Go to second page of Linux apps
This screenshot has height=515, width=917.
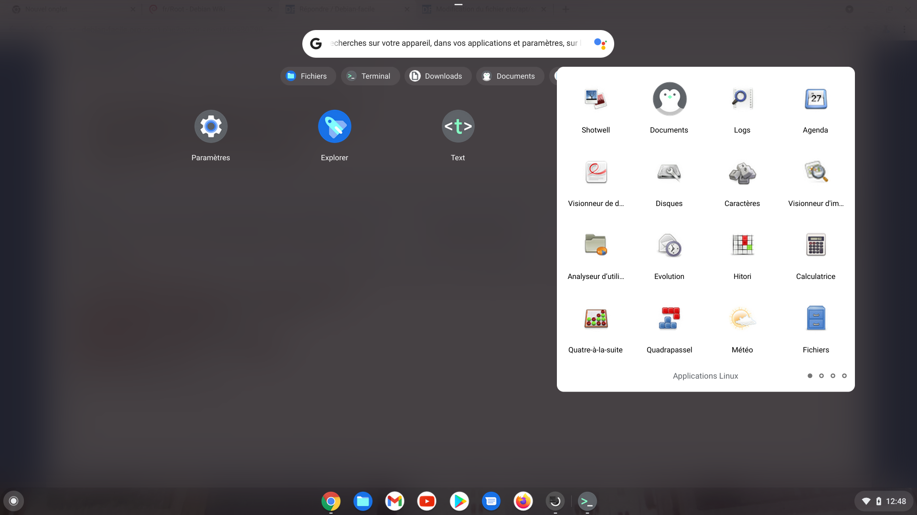point(821,376)
